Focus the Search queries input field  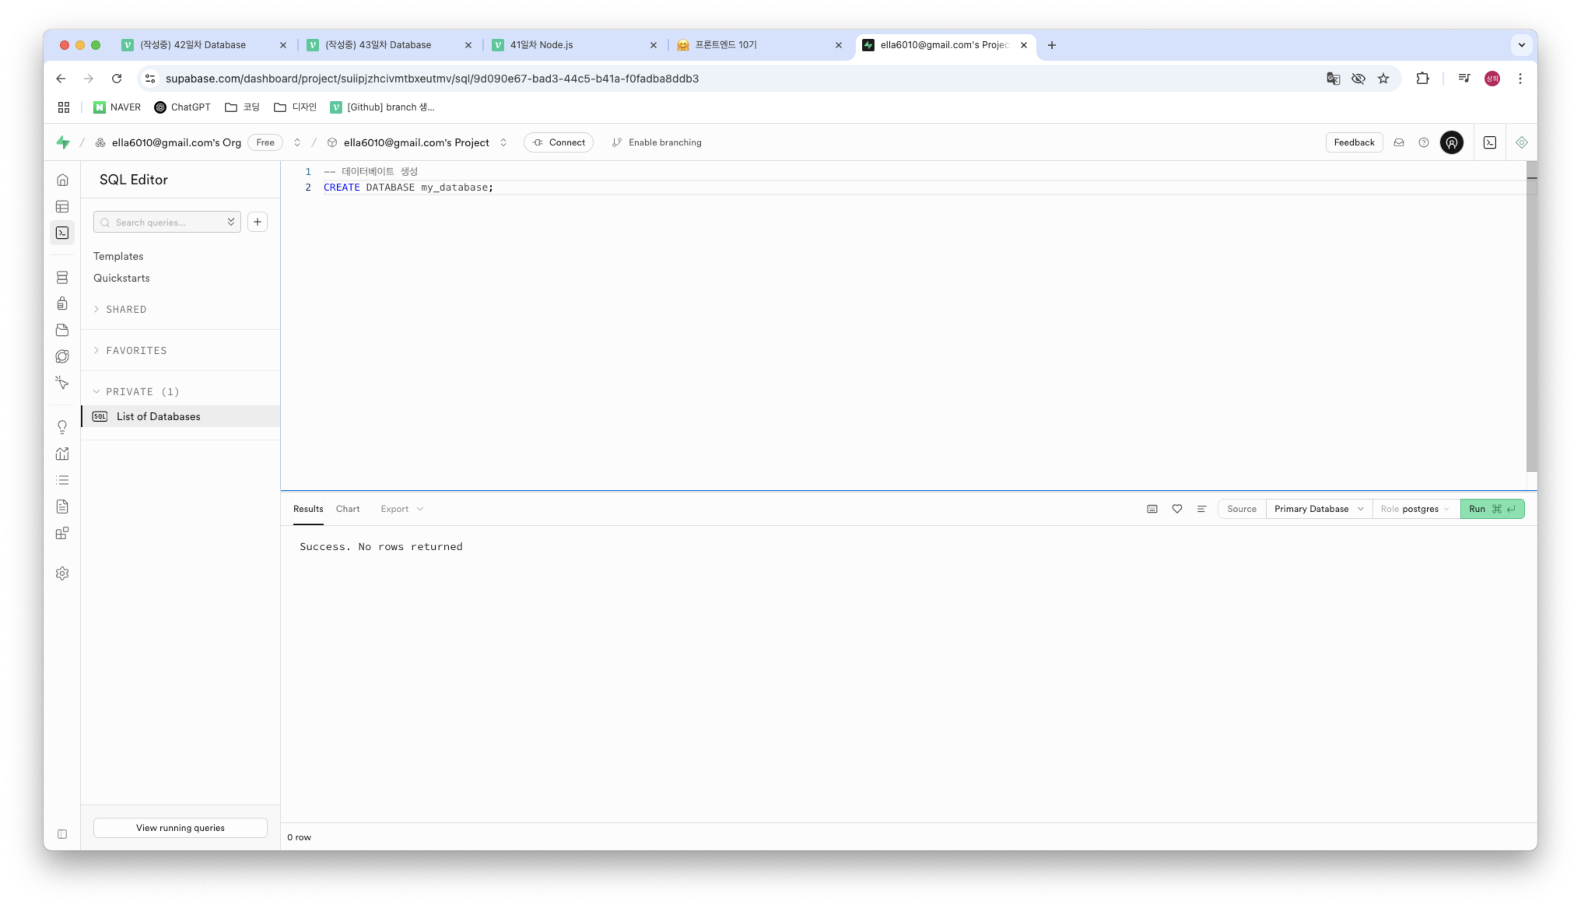pos(167,222)
